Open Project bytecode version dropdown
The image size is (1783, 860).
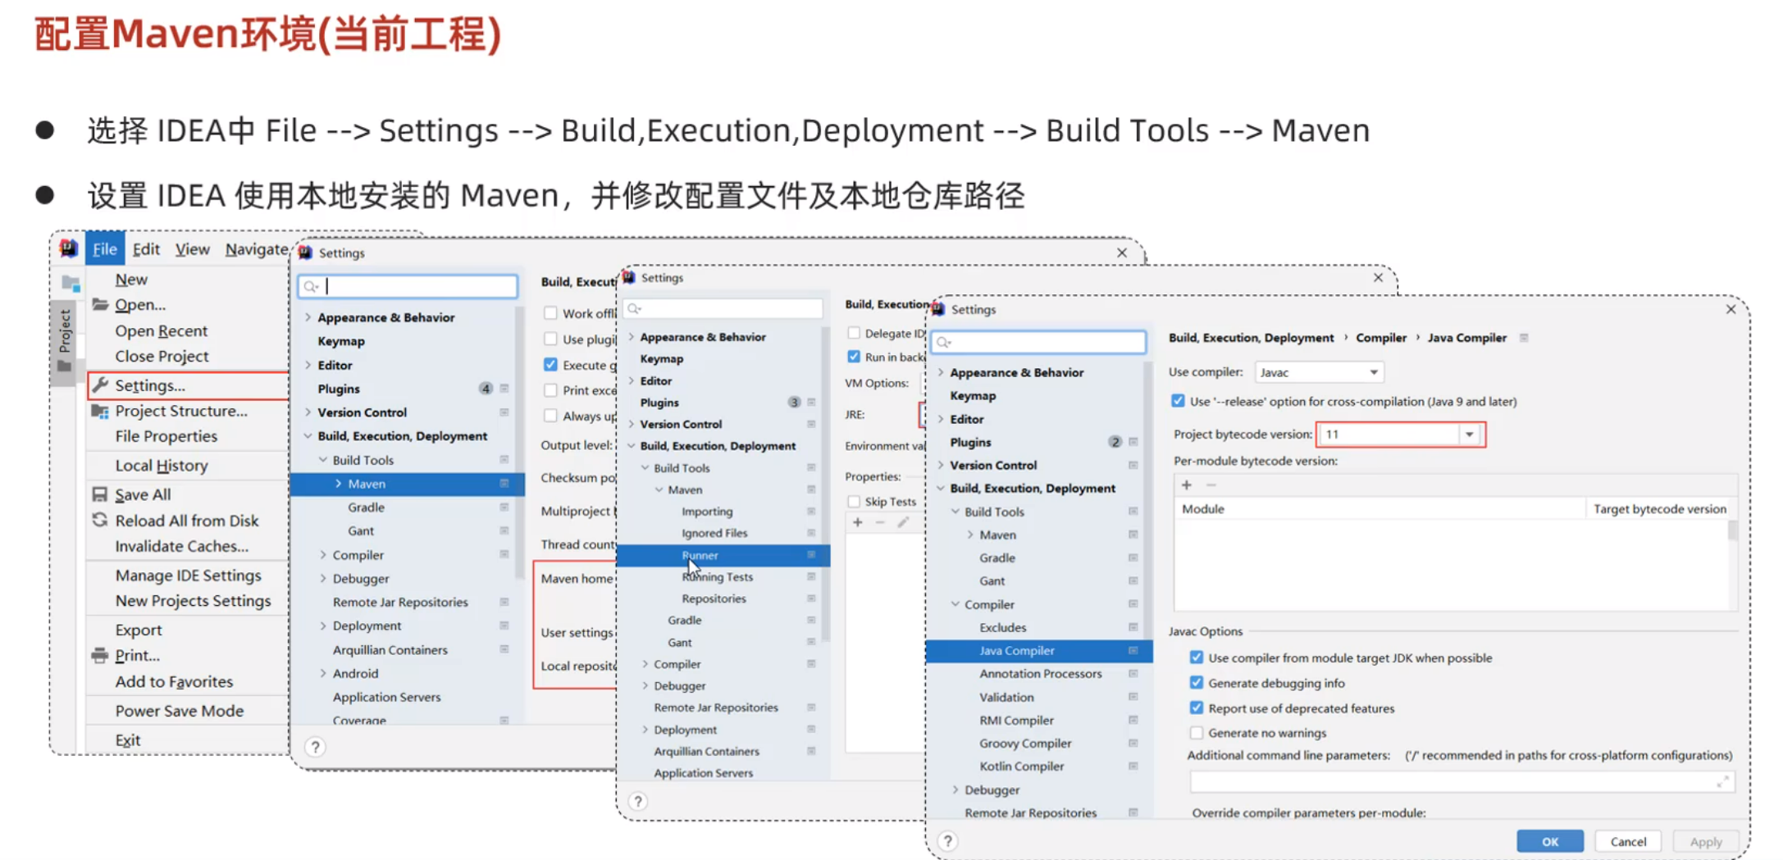coord(1469,434)
